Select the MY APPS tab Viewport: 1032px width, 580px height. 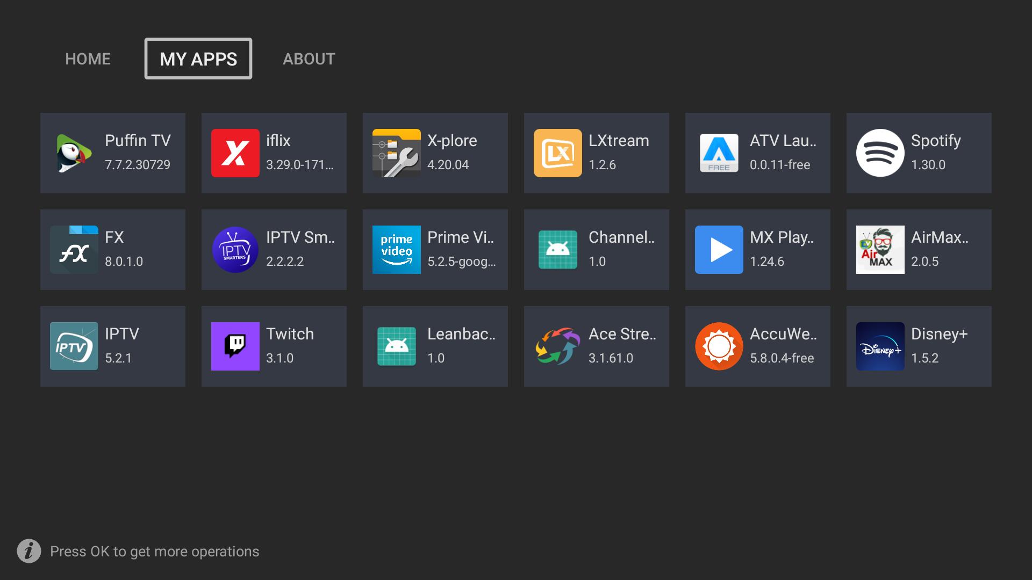click(198, 59)
